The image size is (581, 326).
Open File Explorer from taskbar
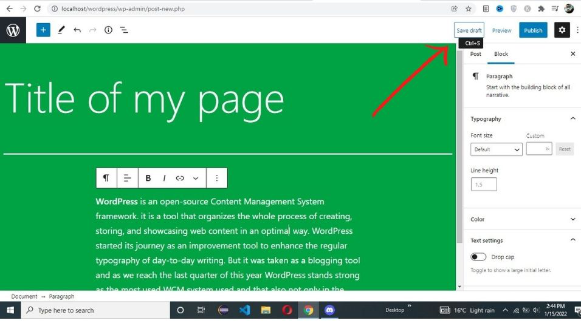point(266,310)
